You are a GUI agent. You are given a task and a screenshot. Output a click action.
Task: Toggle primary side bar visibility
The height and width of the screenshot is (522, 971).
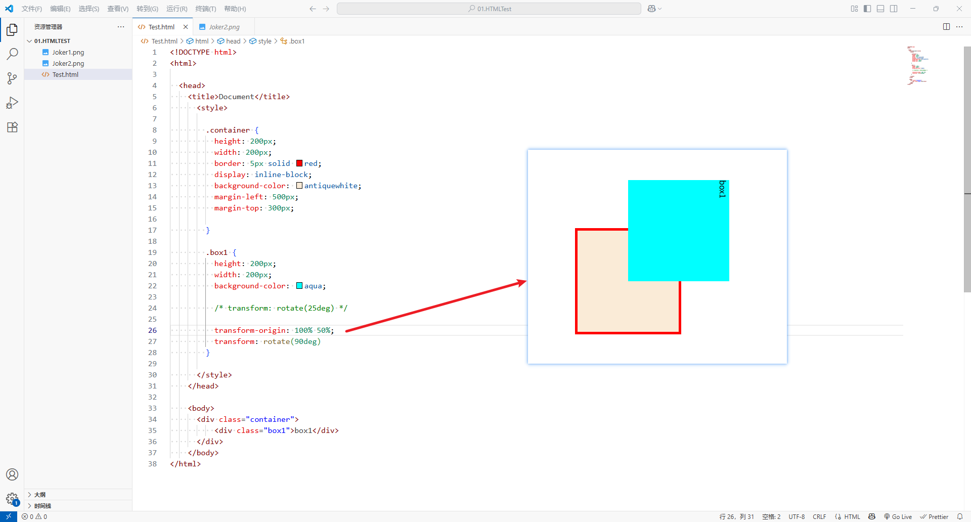tap(867, 9)
